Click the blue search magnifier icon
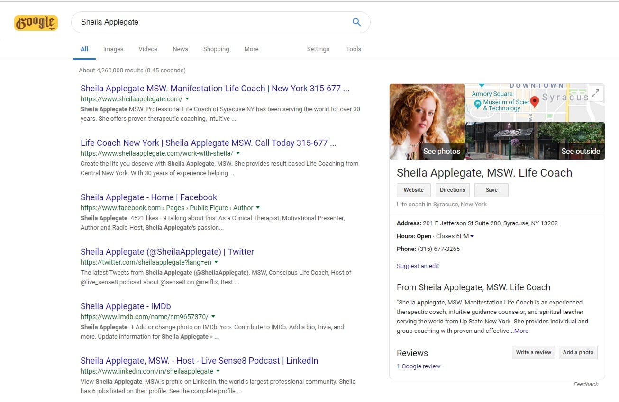The height and width of the screenshot is (402, 619). pyautogui.click(x=356, y=22)
